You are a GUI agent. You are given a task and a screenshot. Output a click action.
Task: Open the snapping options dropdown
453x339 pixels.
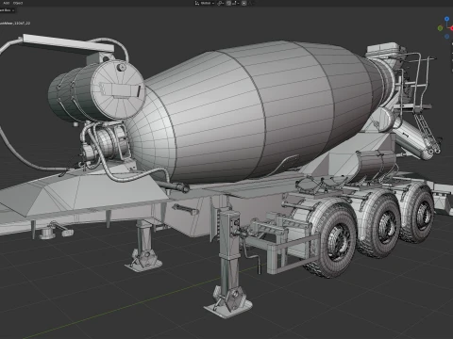pyautogui.click(x=235, y=3)
